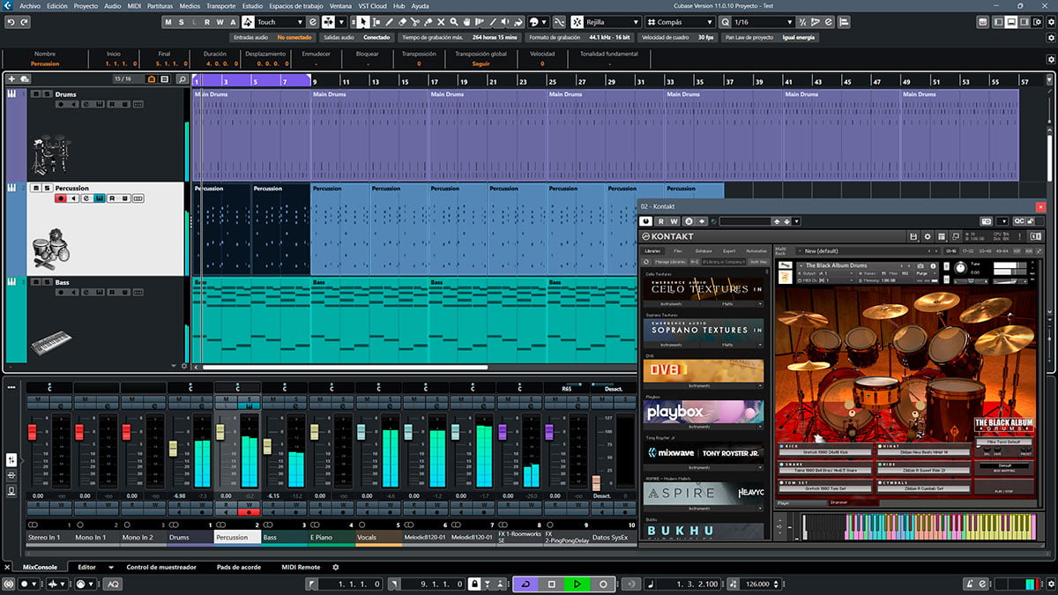Click the track search magnifier icon
The height and width of the screenshot is (595, 1058).
coord(182,79)
